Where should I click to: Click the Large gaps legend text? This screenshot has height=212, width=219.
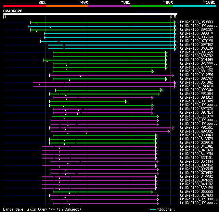42,209
